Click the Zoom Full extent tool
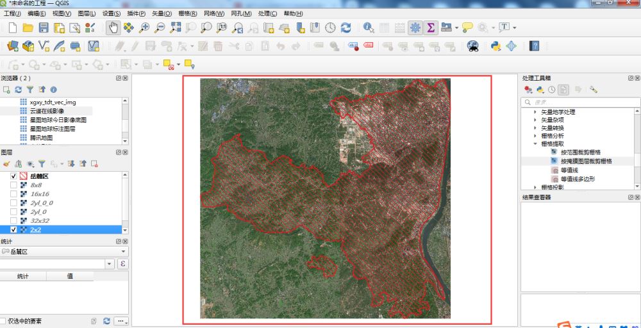The height and width of the screenshot is (328, 641). pos(176,28)
